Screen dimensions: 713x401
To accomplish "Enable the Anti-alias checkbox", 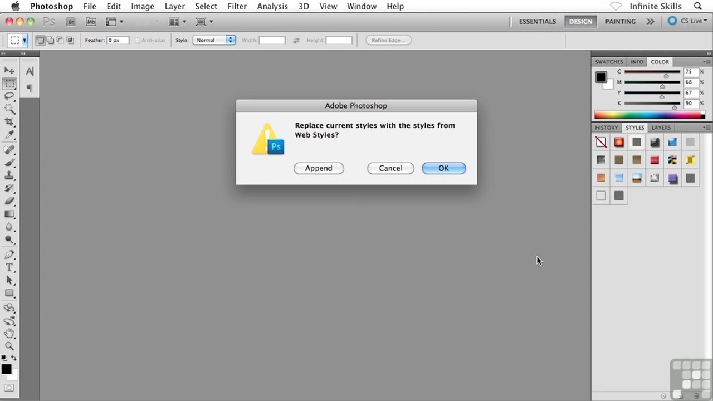I will 137,40.
